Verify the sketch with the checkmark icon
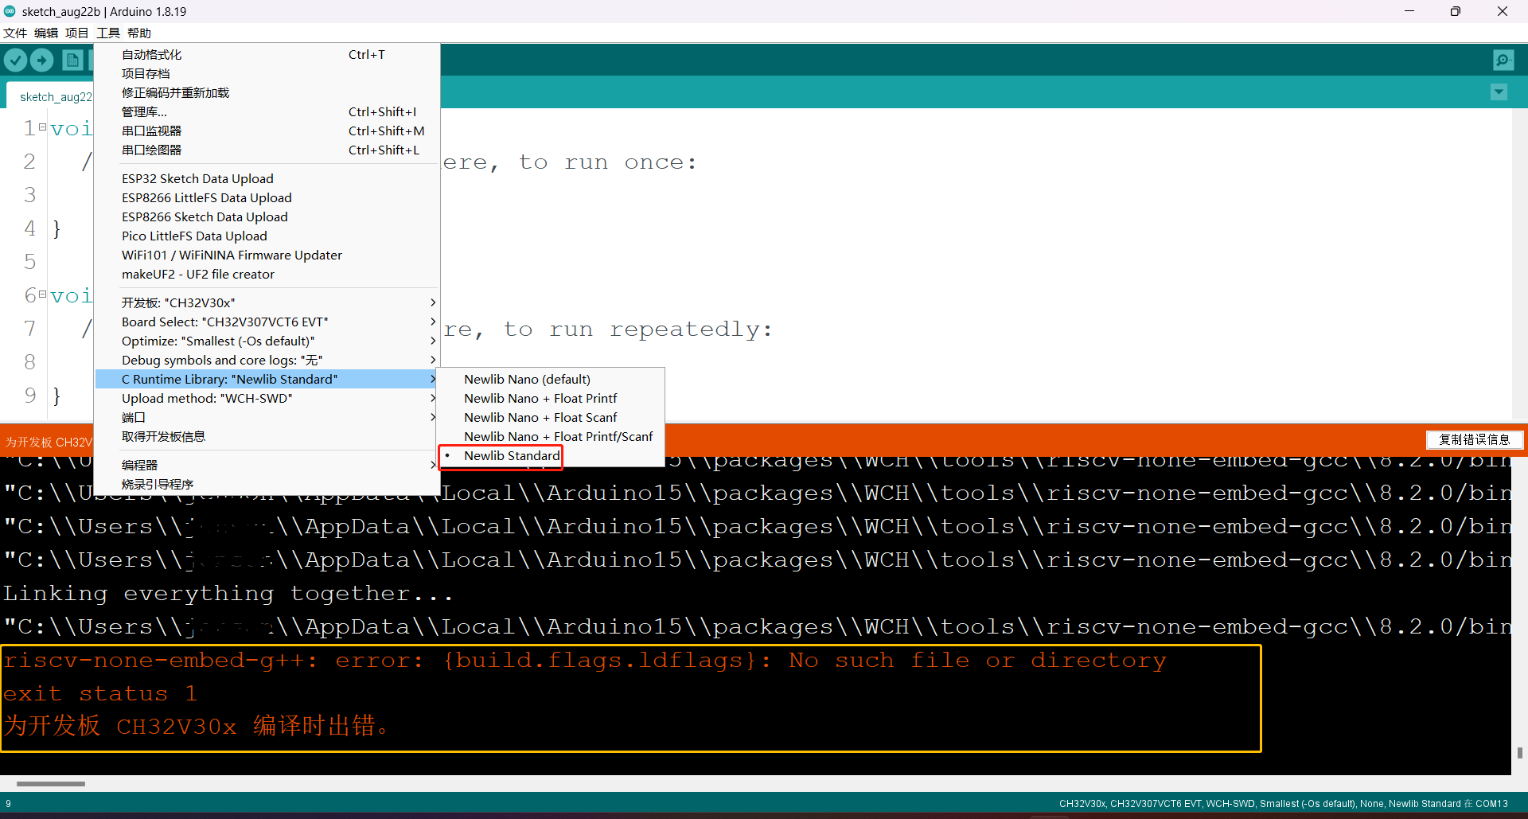Viewport: 1528px width, 819px height. coord(15,60)
